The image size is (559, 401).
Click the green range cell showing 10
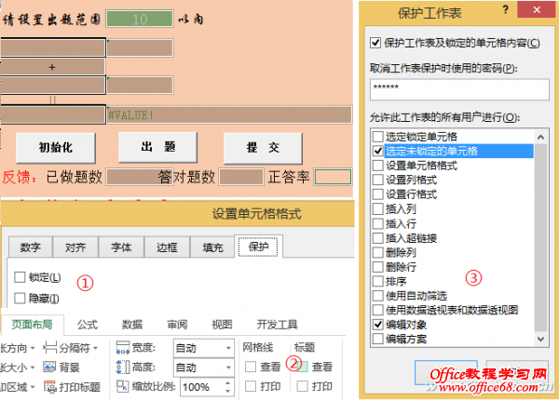click(x=140, y=19)
